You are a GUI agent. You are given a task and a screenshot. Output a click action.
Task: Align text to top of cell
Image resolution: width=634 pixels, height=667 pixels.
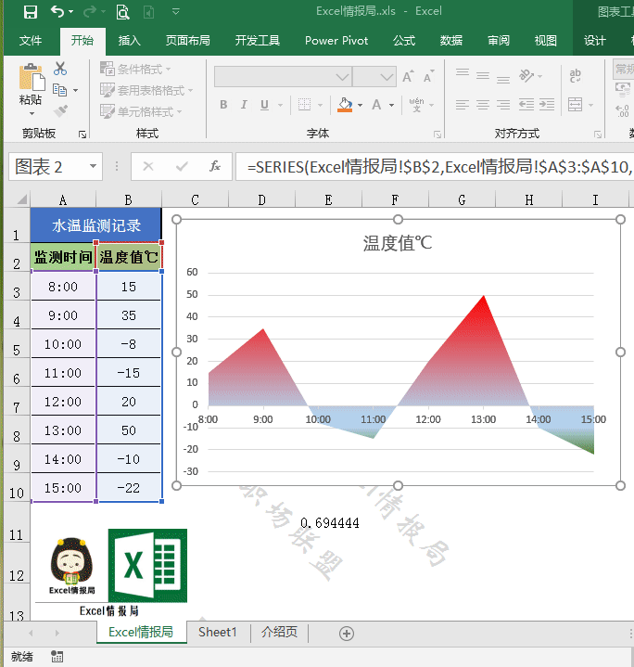click(x=463, y=72)
